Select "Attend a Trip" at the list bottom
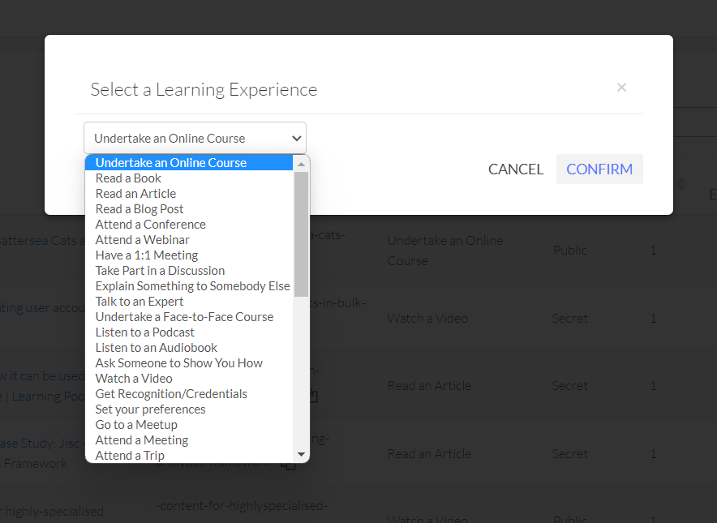Image resolution: width=717 pixels, height=523 pixels. [130, 455]
